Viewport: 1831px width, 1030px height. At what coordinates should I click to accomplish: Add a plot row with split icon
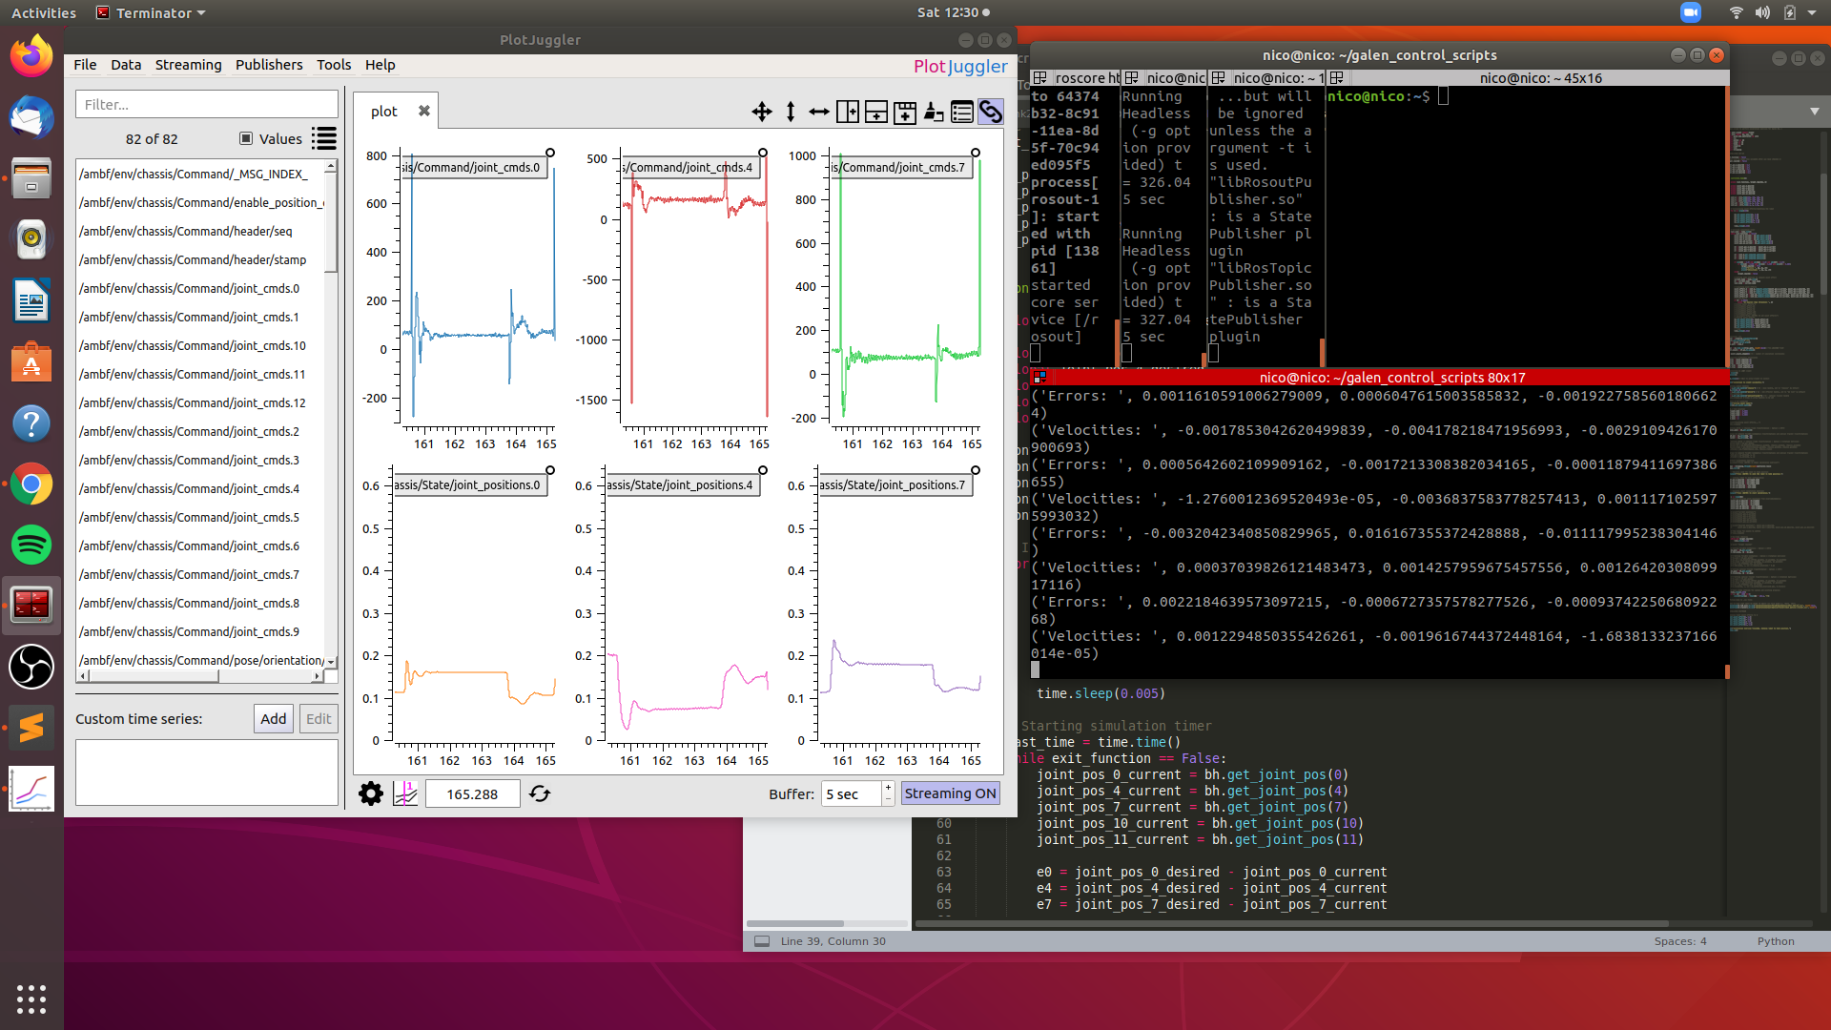point(875,112)
